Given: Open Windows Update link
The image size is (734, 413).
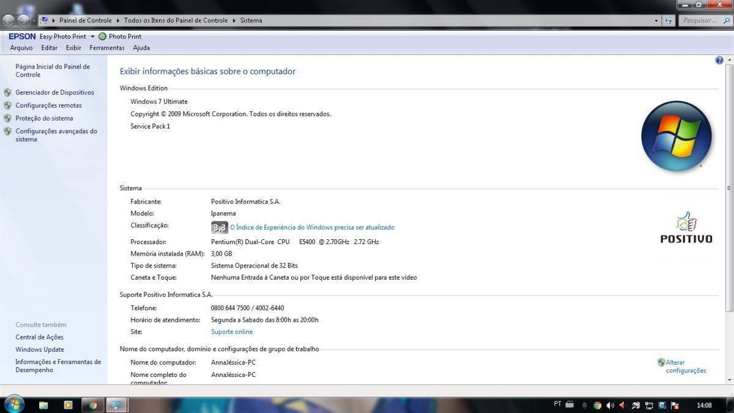Looking at the screenshot, I should coord(40,349).
